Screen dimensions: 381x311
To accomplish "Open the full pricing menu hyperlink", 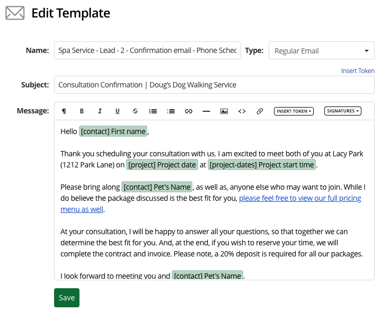I will click(x=300, y=198).
